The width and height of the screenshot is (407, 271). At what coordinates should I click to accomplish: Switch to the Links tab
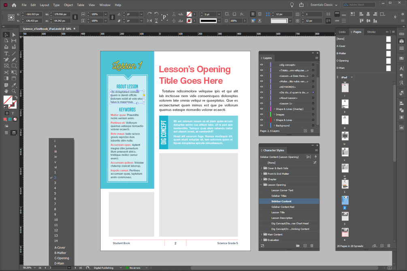tap(342, 32)
